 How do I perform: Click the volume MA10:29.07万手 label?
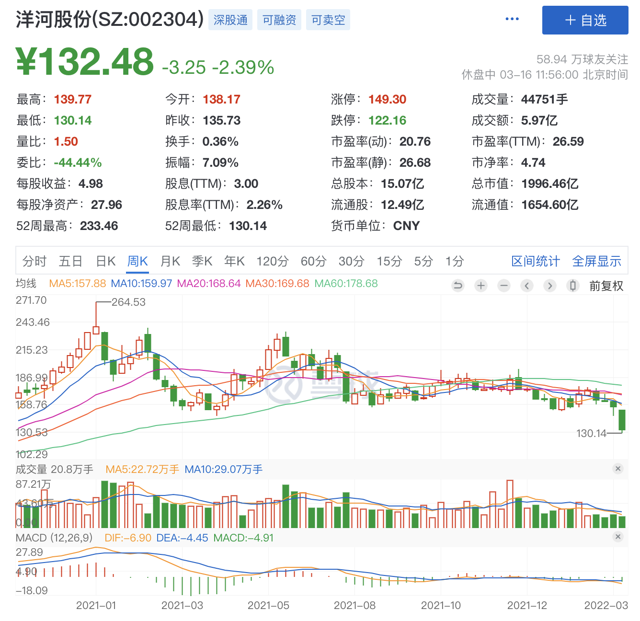[x=223, y=469]
